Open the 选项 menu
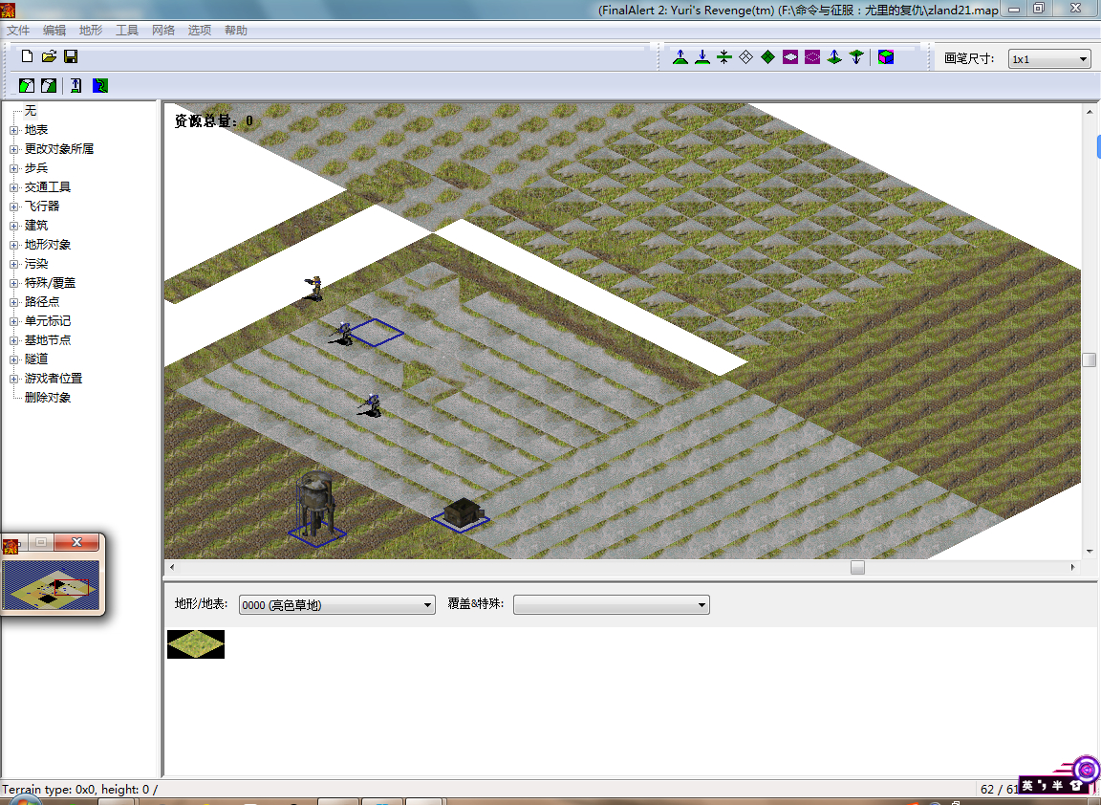1101x805 pixels. point(200,31)
